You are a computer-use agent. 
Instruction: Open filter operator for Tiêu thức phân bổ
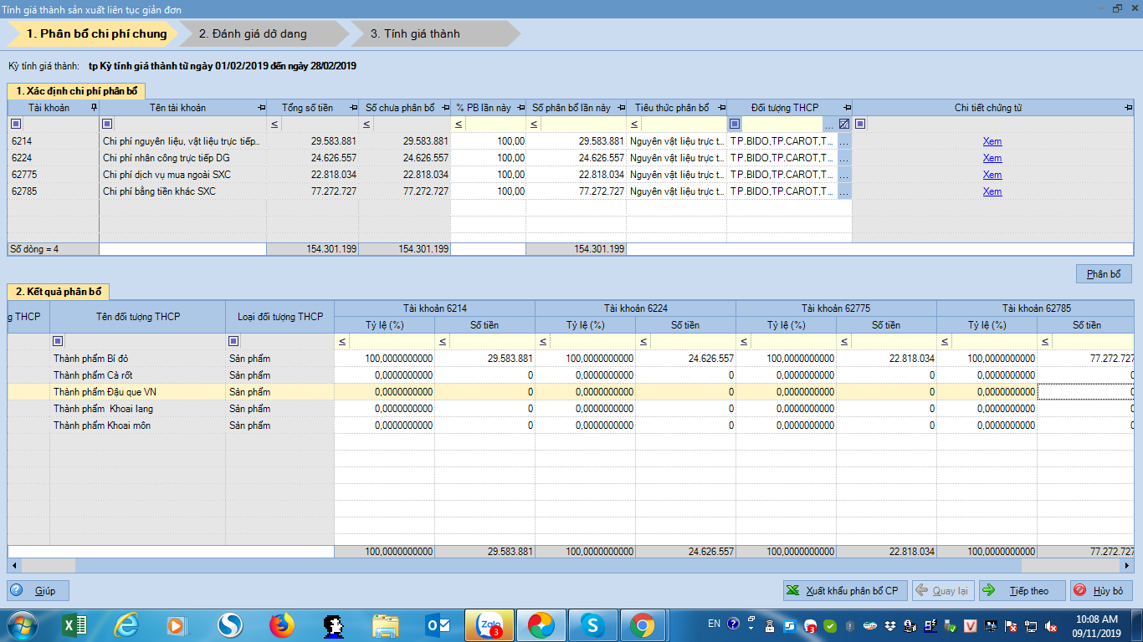click(x=634, y=125)
